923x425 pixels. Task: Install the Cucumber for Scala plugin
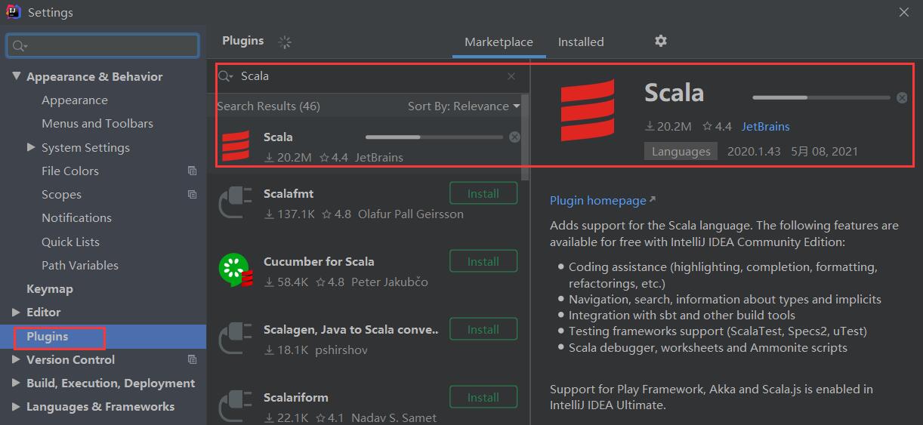tap(483, 261)
